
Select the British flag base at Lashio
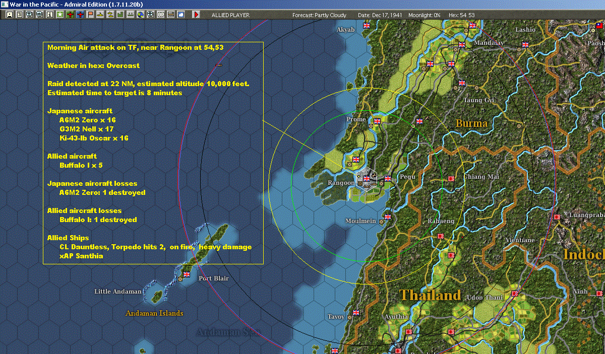click(525, 44)
